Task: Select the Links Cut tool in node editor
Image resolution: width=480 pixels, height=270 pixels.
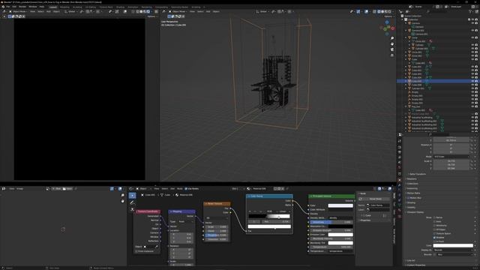Action: (x=132, y=209)
